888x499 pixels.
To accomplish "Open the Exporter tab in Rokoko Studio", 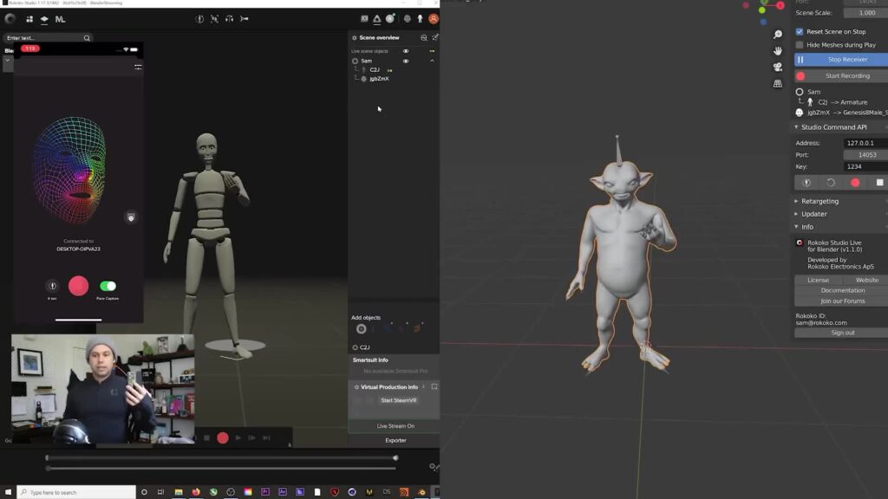I will pyautogui.click(x=395, y=440).
